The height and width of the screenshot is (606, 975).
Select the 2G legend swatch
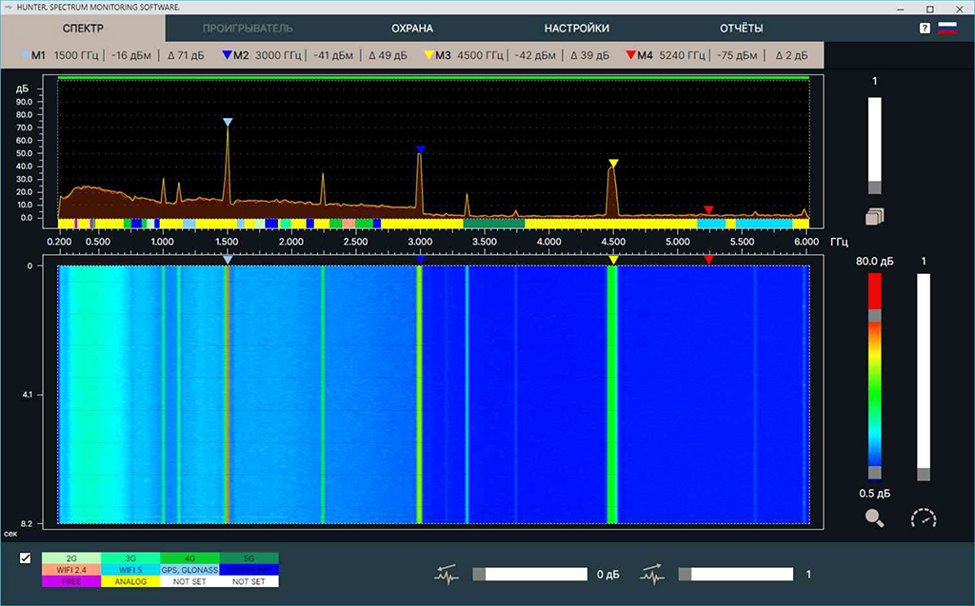click(71, 558)
